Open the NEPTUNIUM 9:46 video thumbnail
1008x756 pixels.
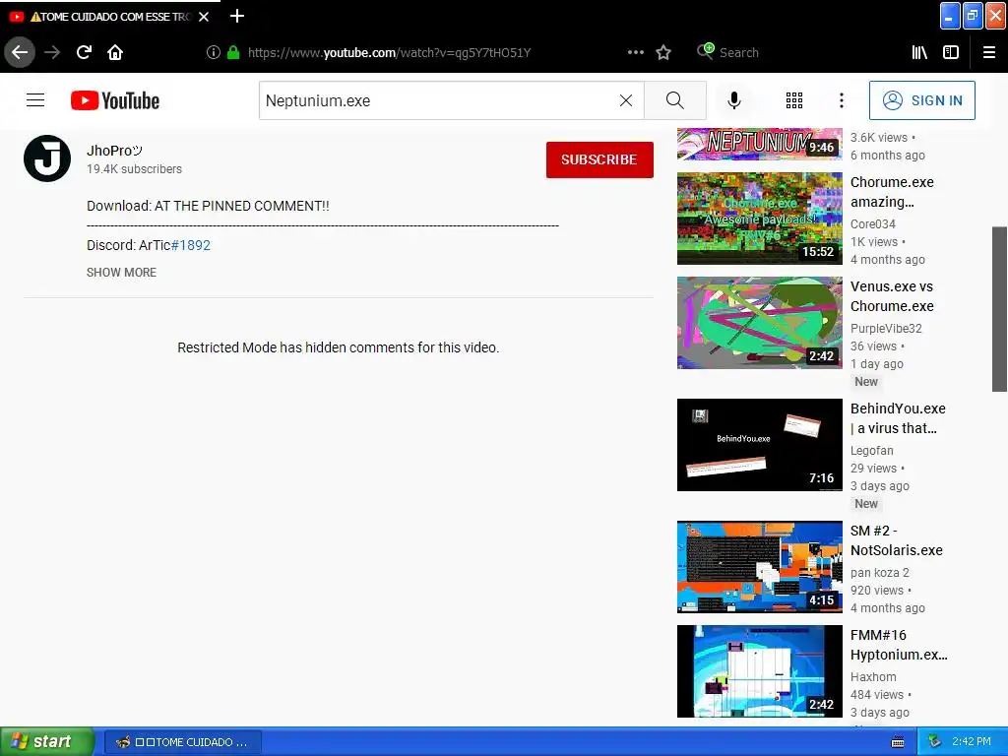(759, 144)
